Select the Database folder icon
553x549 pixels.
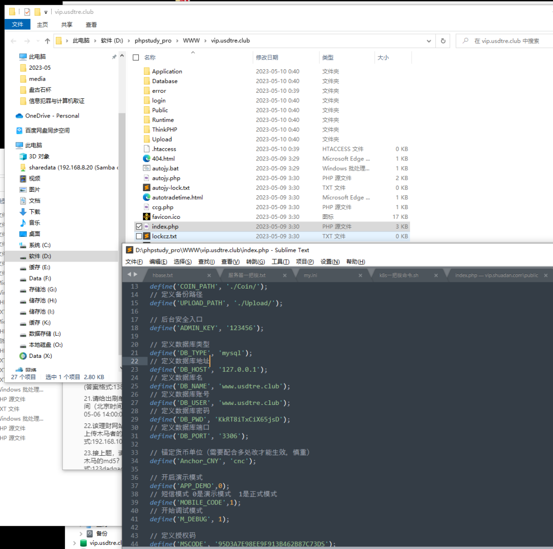coord(147,81)
